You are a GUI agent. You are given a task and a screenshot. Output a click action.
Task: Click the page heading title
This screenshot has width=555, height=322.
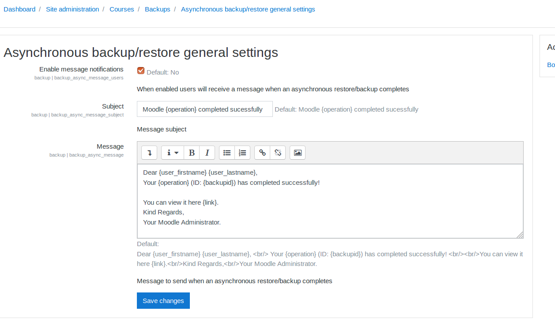141,52
